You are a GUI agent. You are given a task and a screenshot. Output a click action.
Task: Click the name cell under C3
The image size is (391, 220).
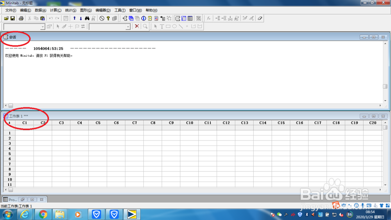(61, 128)
